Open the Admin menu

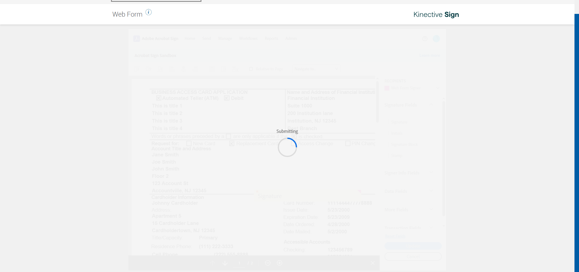click(x=291, y=39)
